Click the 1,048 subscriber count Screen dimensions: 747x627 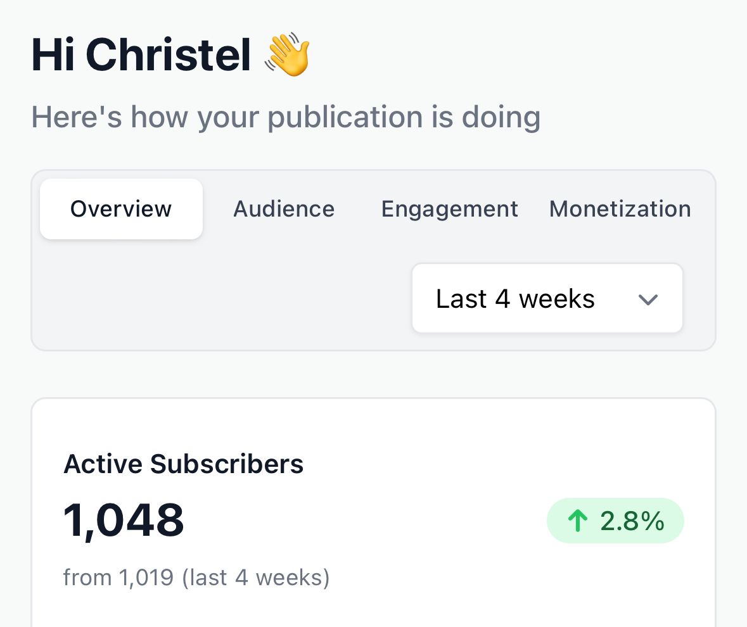tap(124, 521)
